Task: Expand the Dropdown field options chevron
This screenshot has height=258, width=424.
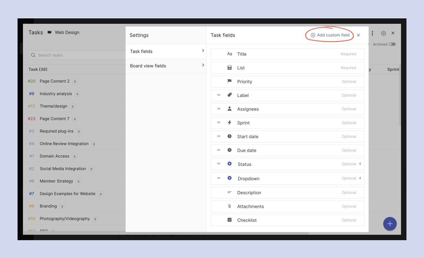Action: point(360,178)
